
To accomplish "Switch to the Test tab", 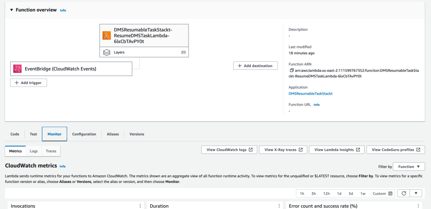I will [34, 134].
